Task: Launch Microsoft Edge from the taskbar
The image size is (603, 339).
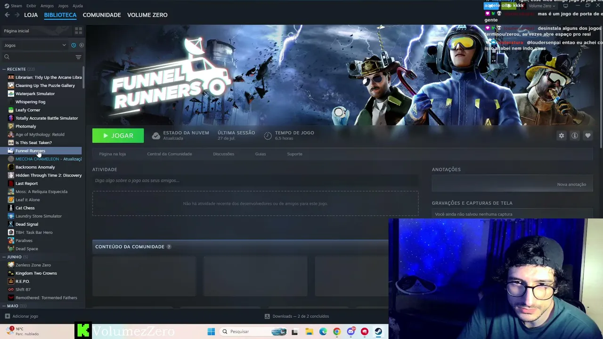Action: [x=323, y=331]
